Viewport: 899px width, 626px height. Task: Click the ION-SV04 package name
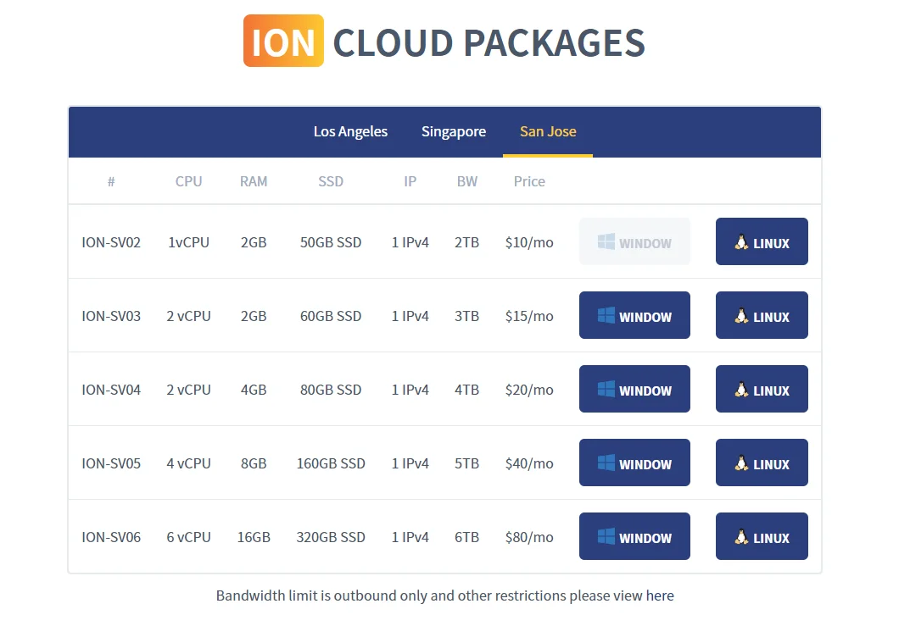coord(110,390)
